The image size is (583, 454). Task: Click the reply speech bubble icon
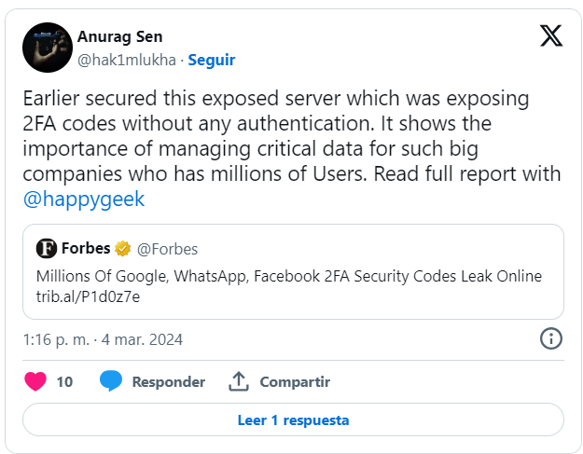pyautogui.click(x=111, y=381)
